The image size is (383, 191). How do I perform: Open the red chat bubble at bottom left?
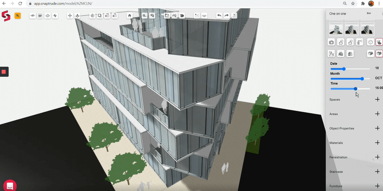point(9,185)
